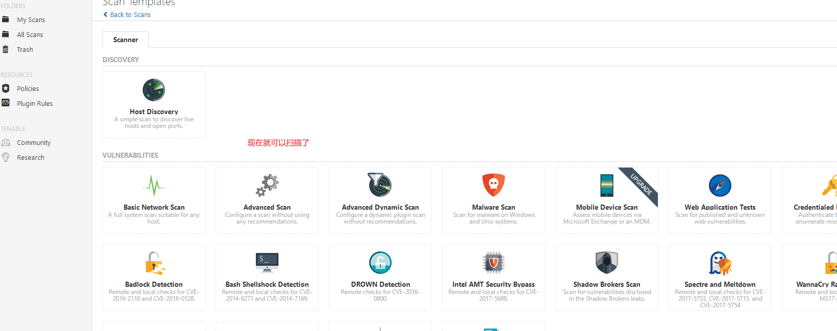This screenshot has width=837, height=331.
Task: Open the Community link
Action: click(34, 142)
